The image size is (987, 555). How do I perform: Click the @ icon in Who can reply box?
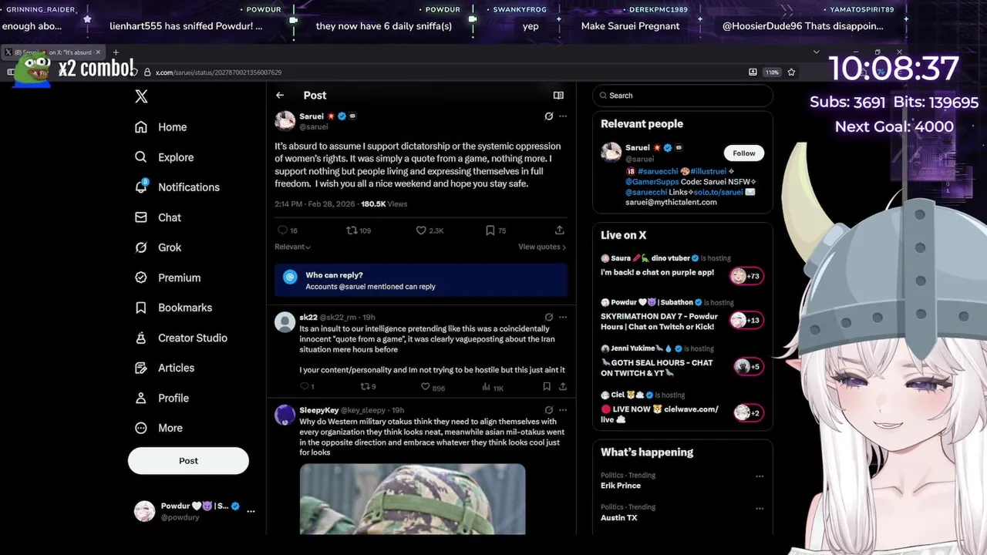(x=290, y=277)
